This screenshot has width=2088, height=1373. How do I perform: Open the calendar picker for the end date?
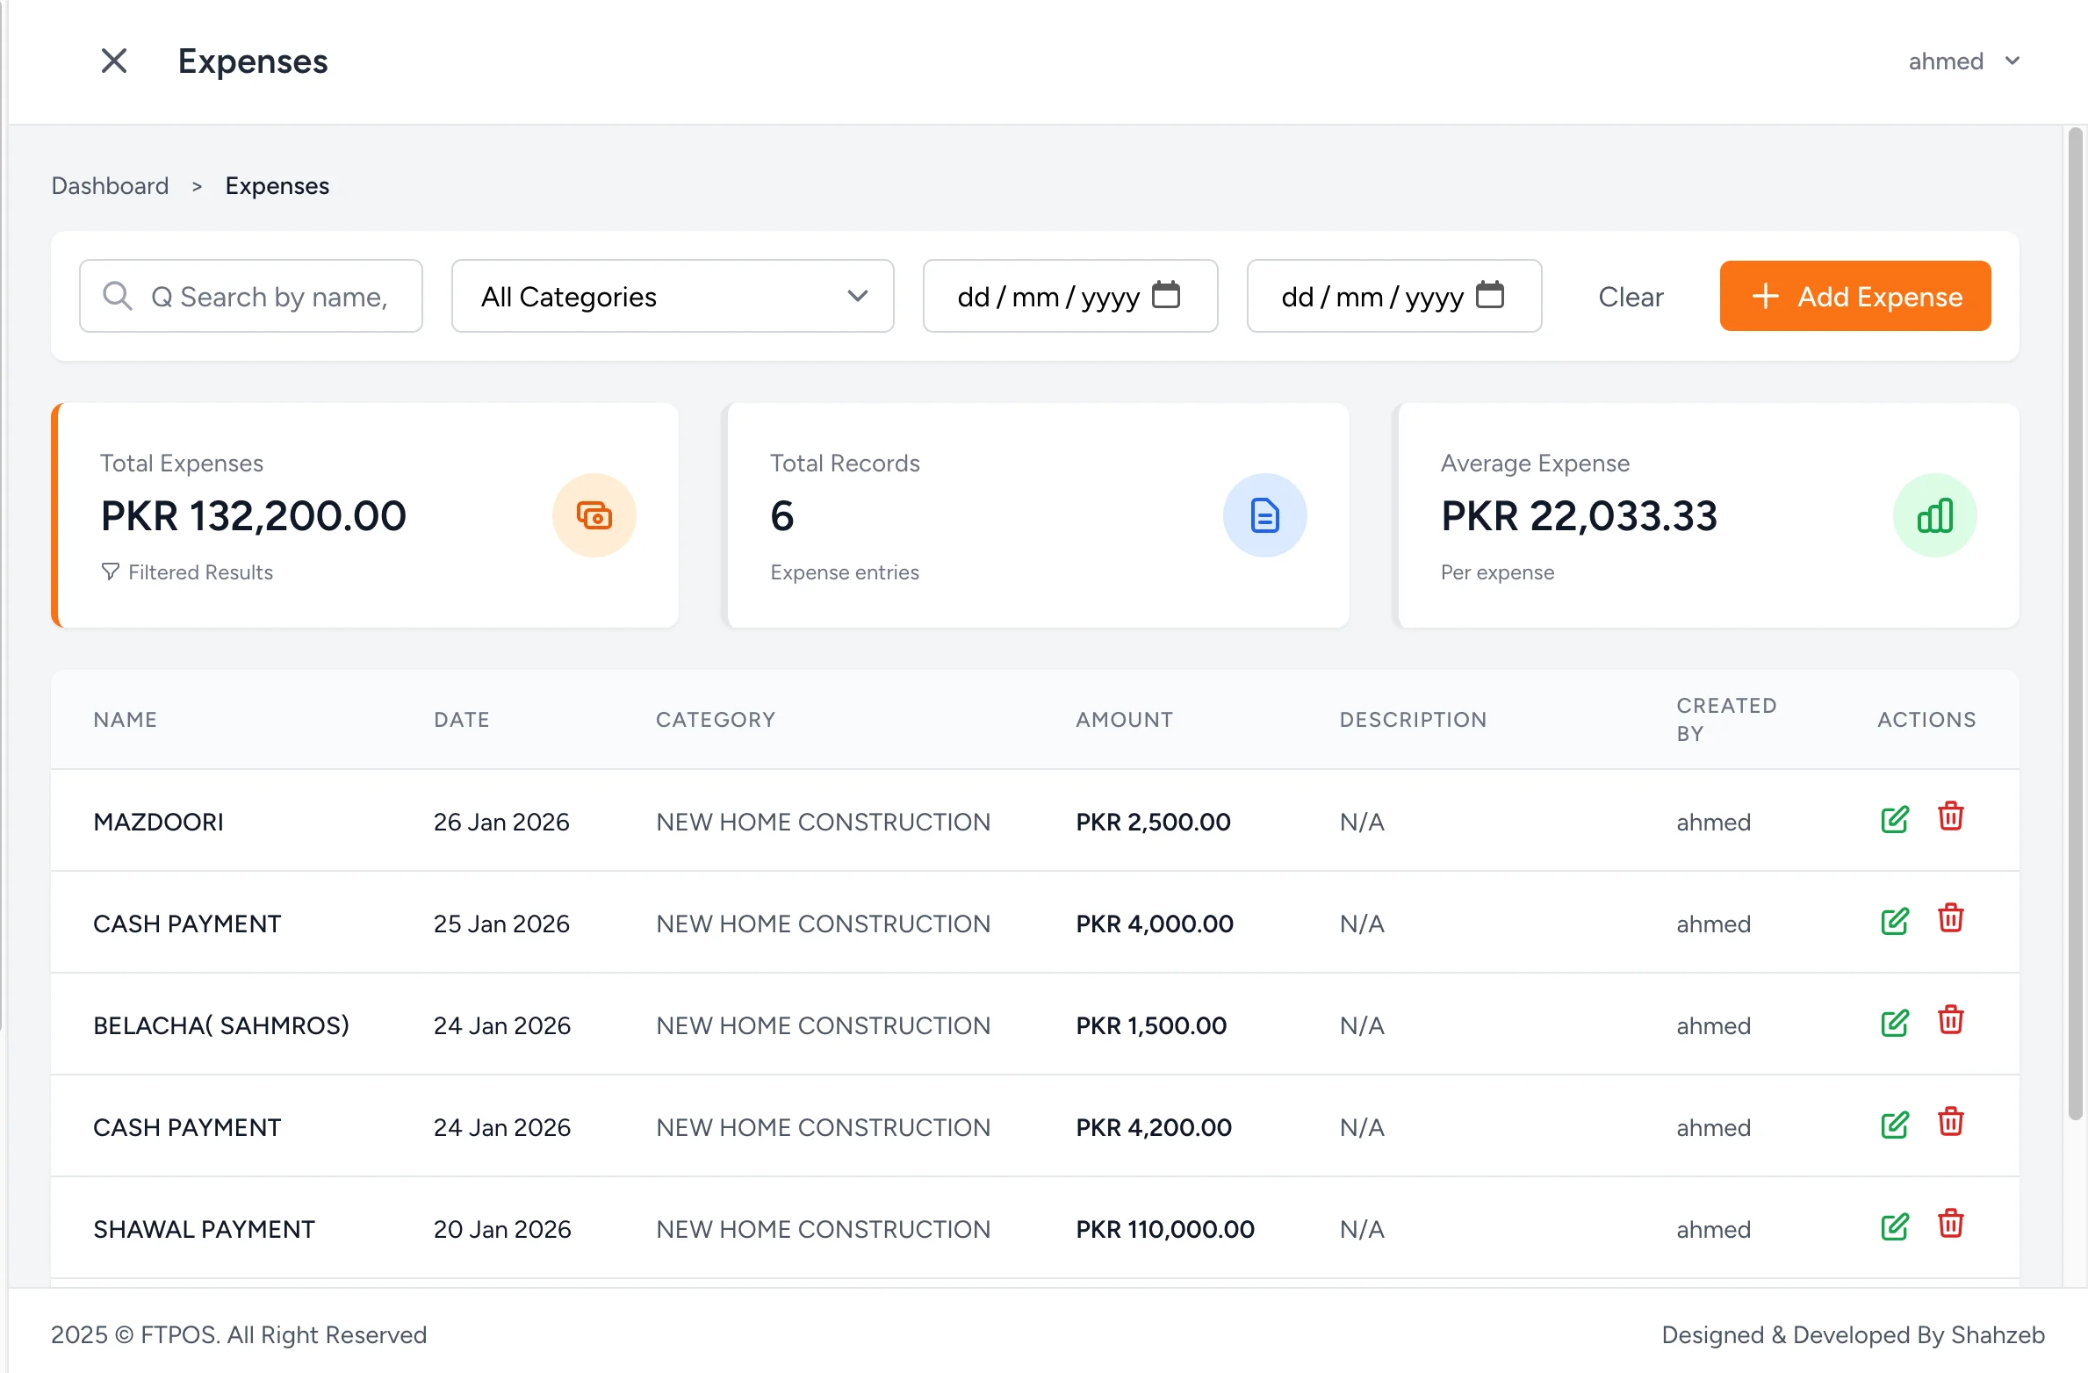[x=1492, y=296]
